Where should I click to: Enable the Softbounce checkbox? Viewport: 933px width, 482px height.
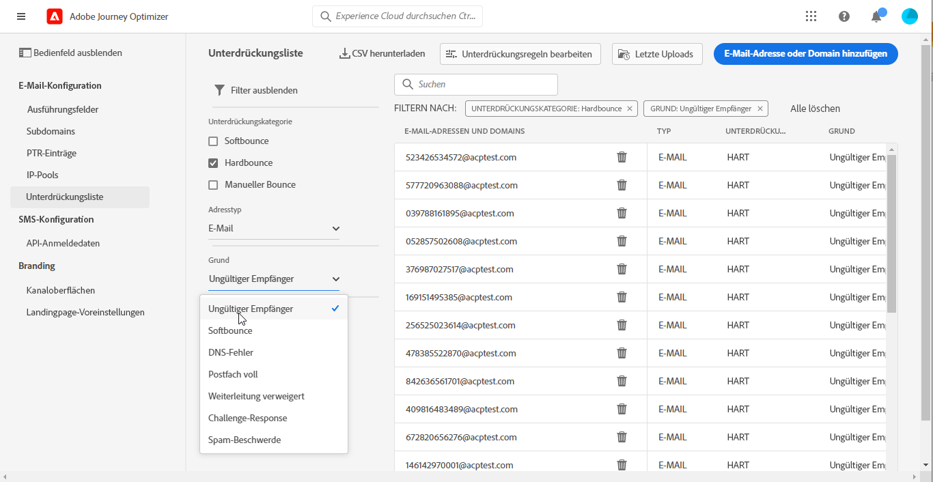point(213,141)
